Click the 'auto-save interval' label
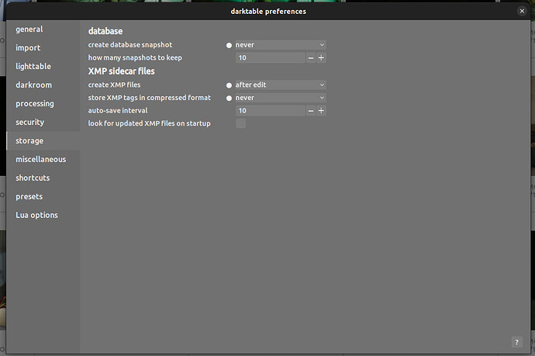The height and width of the screenshot is (356, 535). pyautogui.click(x=118, y=111)
